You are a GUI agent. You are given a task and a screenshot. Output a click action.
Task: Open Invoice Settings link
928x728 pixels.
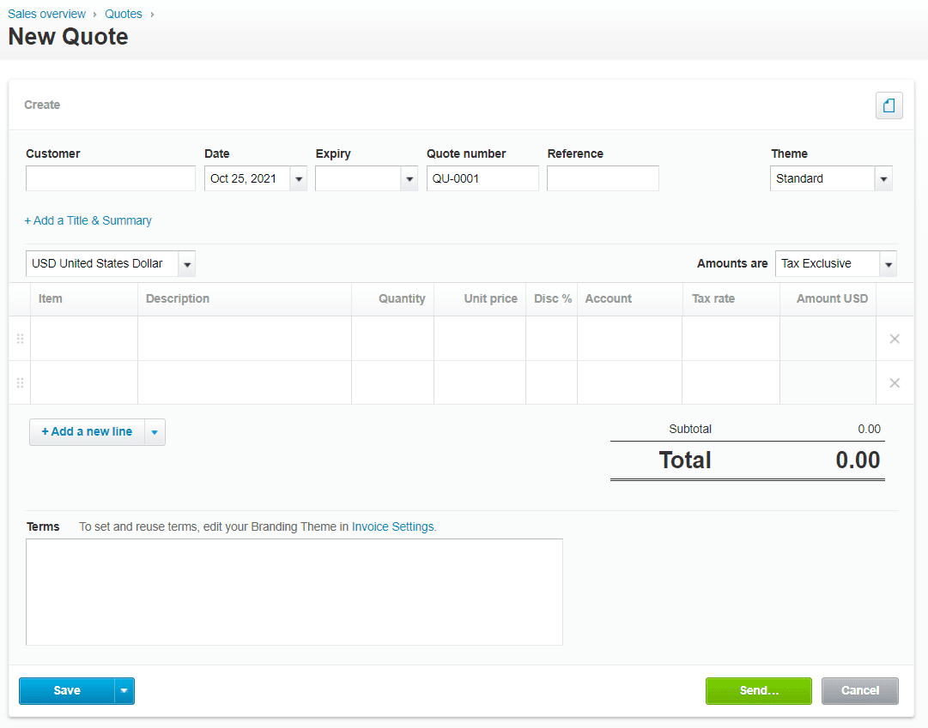click(x=392, y=527)
